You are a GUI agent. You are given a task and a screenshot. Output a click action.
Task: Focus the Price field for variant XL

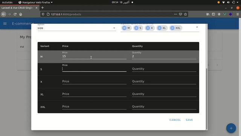94,94
